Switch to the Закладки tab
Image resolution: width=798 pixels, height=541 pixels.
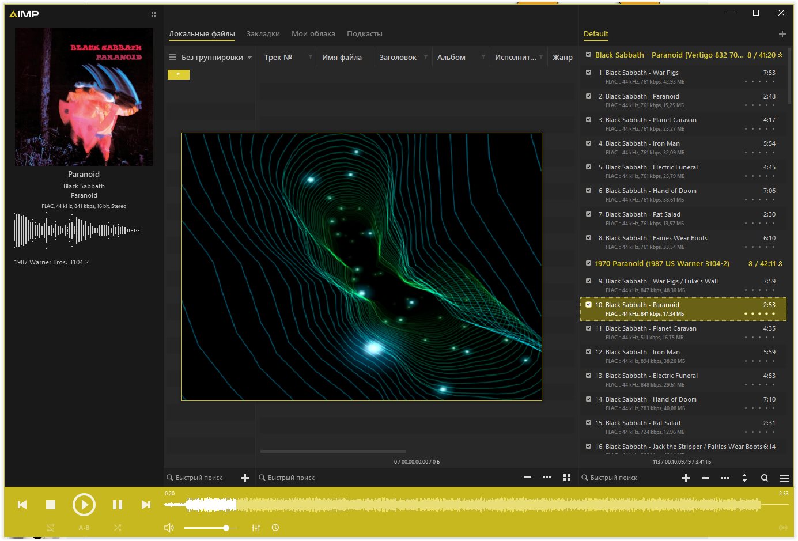pos(263,34)
